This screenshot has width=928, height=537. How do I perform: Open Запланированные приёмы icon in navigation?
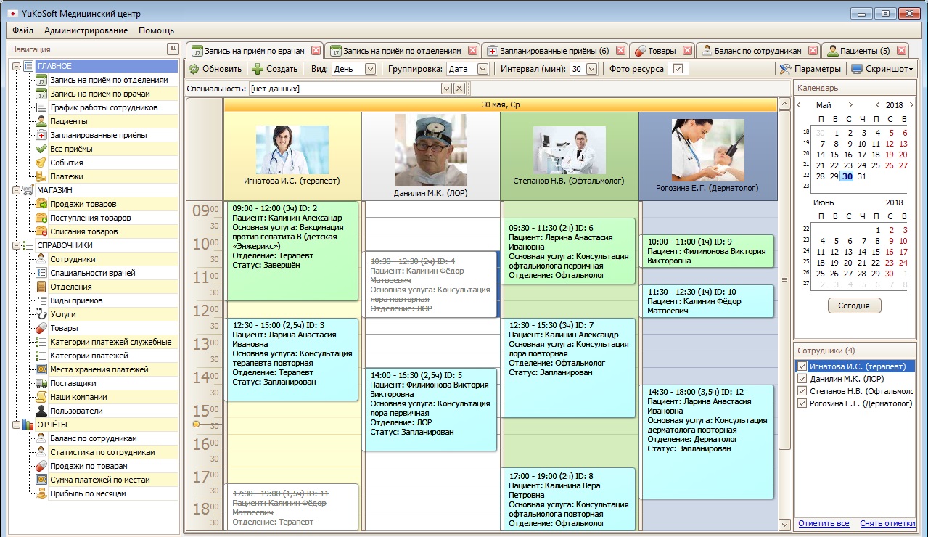[x=41, y=135]
